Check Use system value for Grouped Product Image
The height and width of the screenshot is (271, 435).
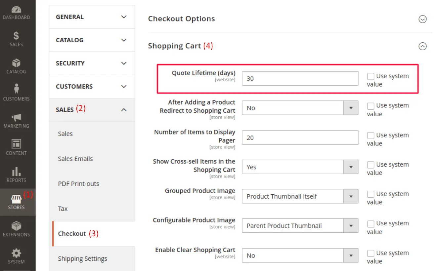(370, 194)
